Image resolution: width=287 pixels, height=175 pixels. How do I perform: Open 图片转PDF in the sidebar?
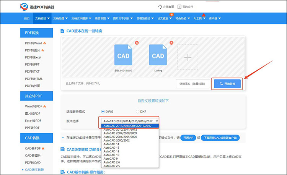(33, 113)
